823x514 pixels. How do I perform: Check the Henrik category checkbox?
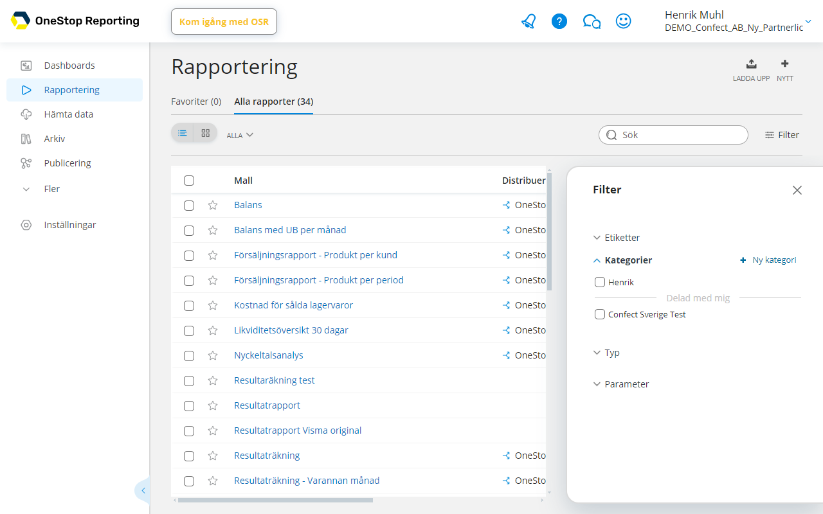[x=600, y=282]
